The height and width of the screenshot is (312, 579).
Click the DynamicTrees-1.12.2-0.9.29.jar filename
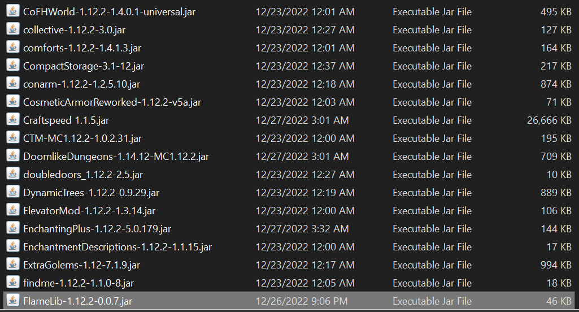point(91,193)
